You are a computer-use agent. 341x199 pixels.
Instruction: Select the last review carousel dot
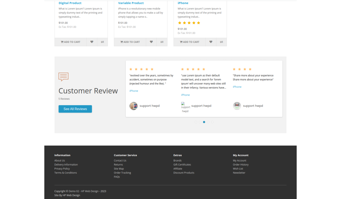click(212, 122)
